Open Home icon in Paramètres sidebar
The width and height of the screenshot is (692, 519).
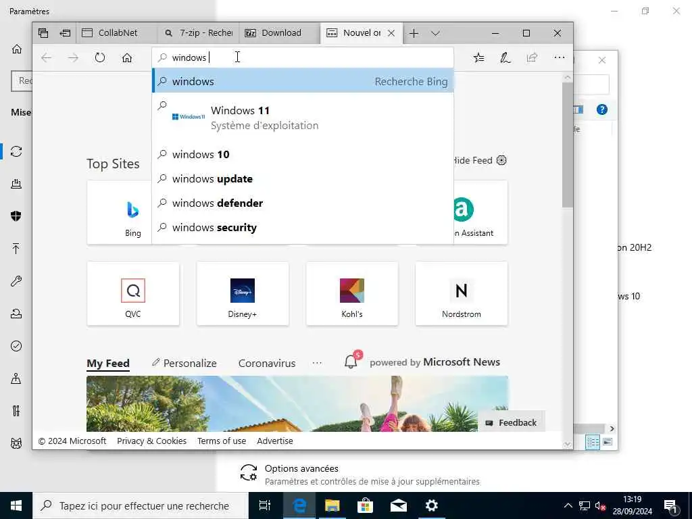pyautogui.click(x=16, y=49)
